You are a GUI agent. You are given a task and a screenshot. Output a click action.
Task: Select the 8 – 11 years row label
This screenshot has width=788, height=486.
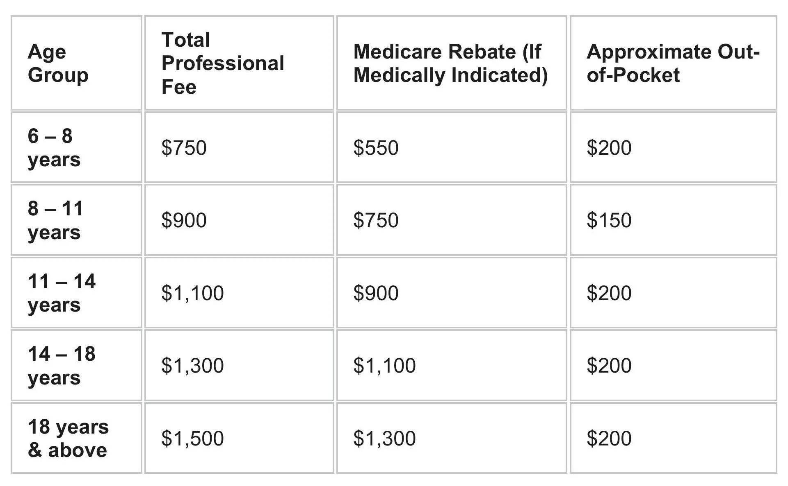56,220
